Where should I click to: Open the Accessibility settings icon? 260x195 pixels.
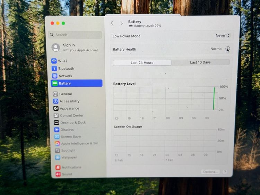(55, 101)
